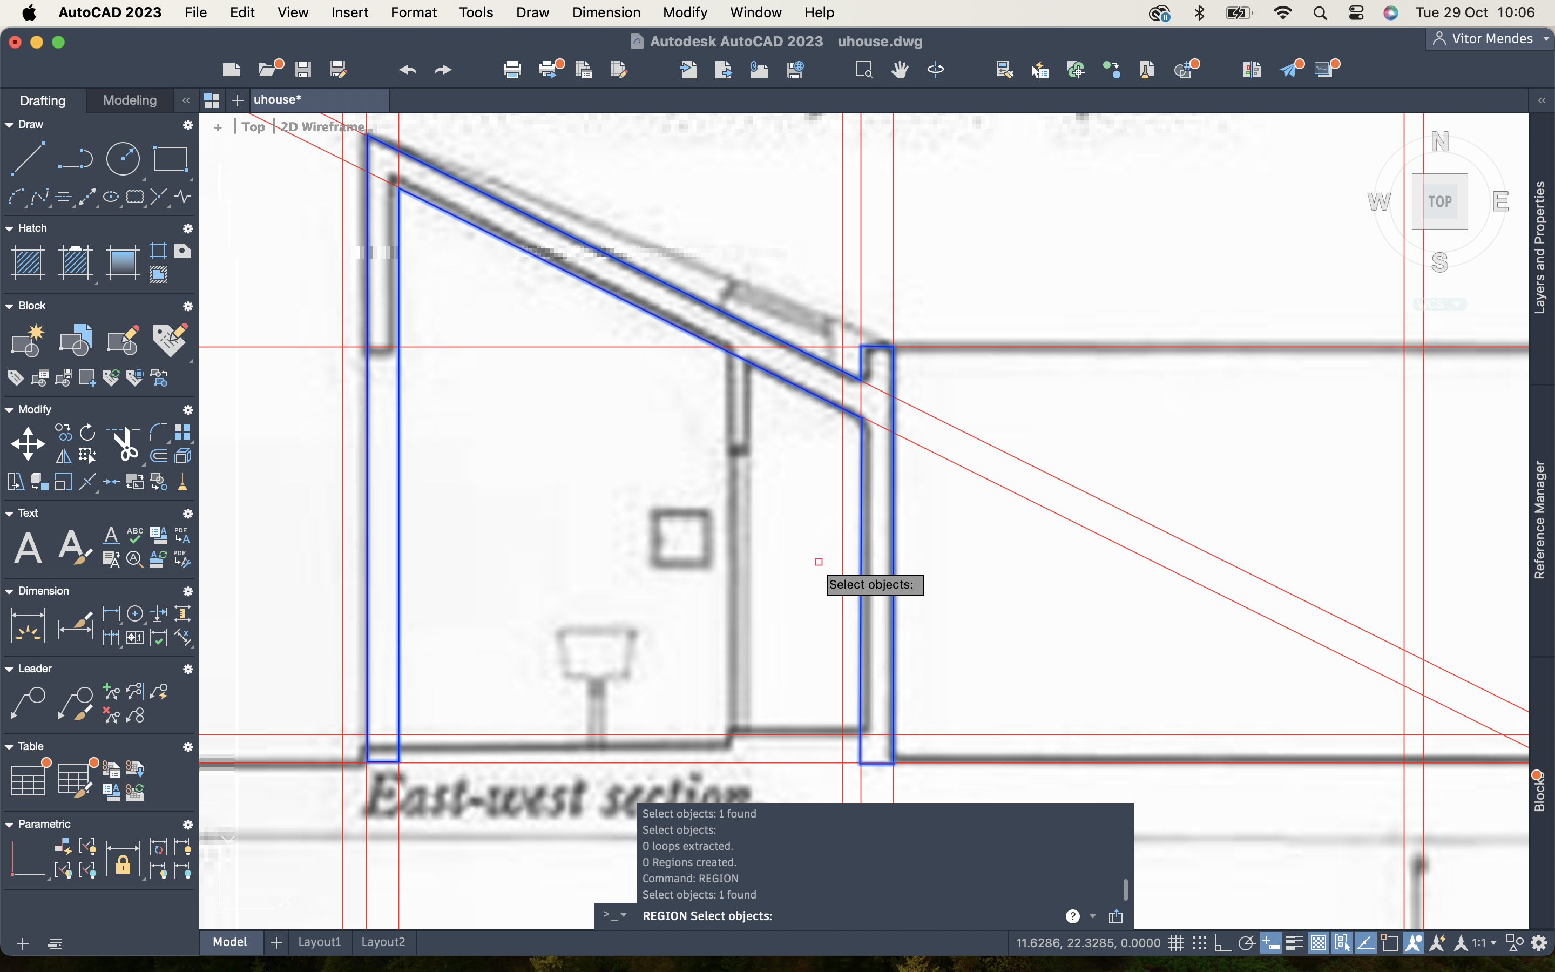Switch to the Modeling tab

[x=130, y=100]
